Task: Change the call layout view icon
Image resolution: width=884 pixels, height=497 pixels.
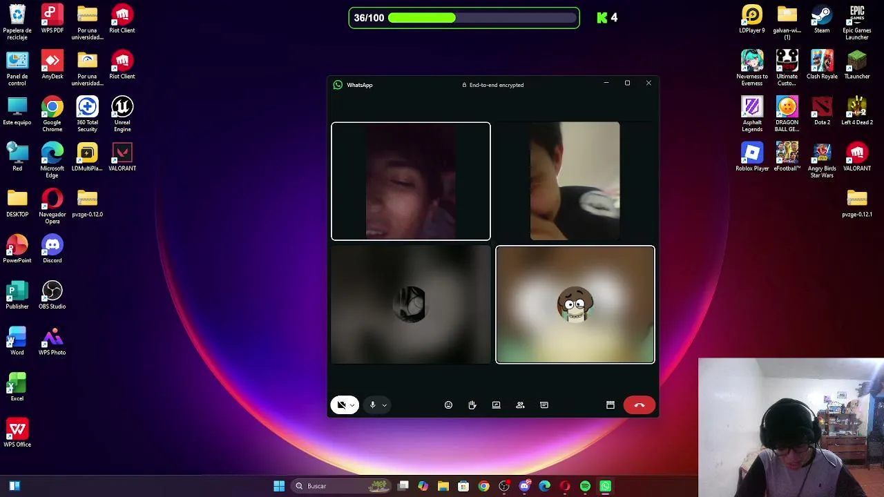Action: pyautogui.click(x=611, y=405)
